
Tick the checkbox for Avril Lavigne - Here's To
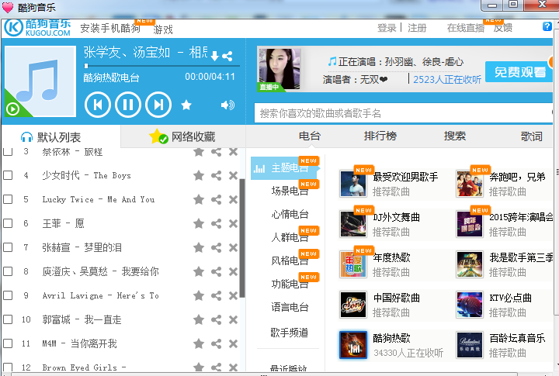pyautogui.click(x=8, y=295)
